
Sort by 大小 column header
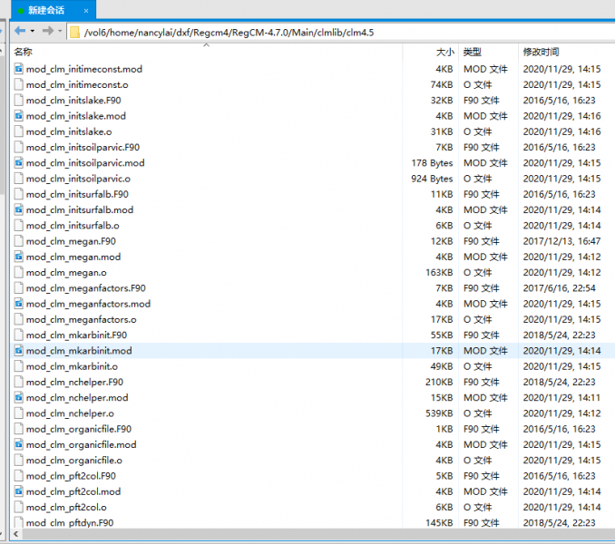pyautogui.click(x=444, y=53)
